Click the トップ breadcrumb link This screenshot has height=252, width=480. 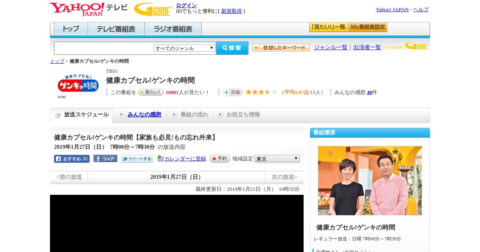pyautogui.click(x=57, y=61)
